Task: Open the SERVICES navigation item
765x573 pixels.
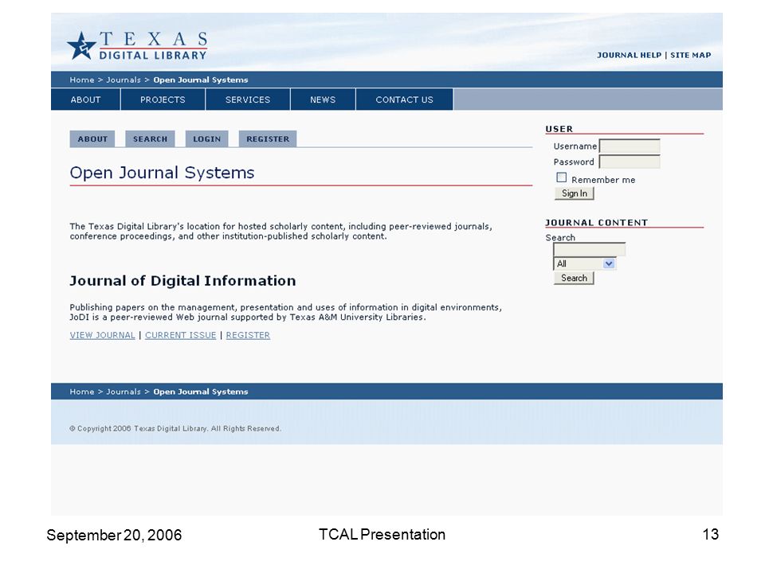Action: point(247,99)
